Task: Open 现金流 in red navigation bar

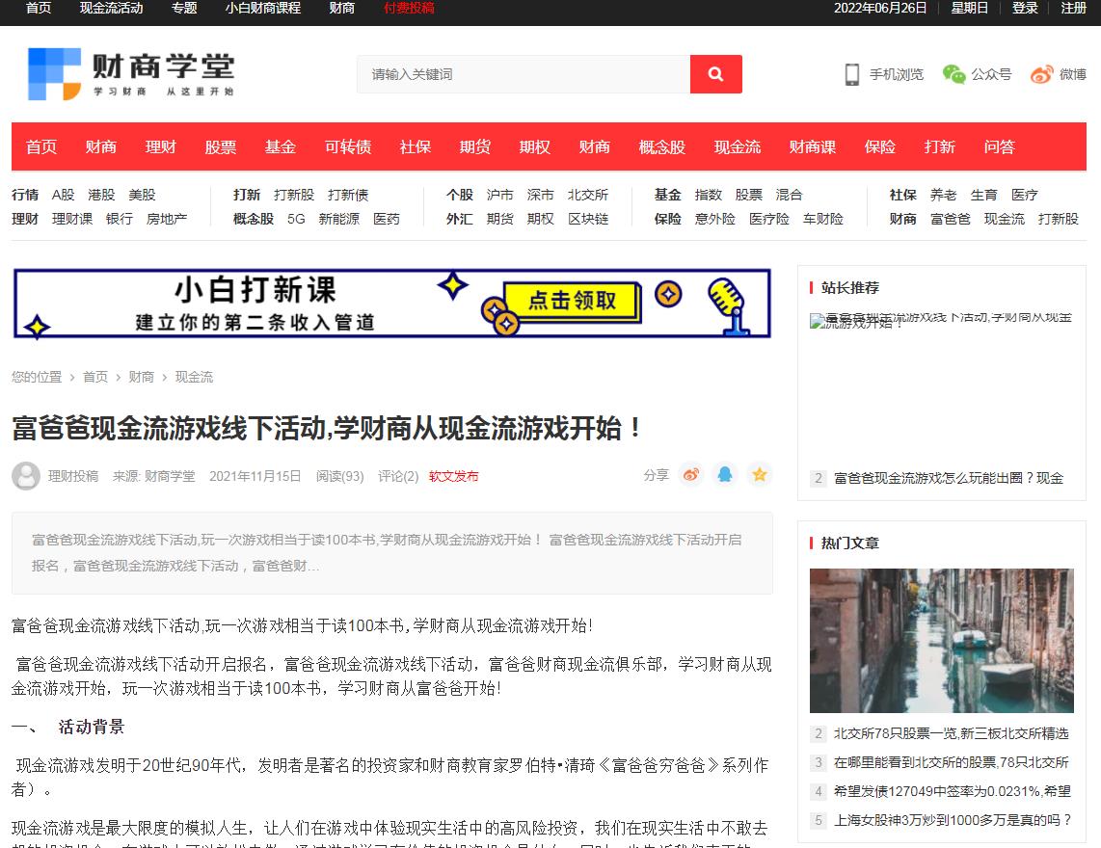Action: click(x=738, y=146)
